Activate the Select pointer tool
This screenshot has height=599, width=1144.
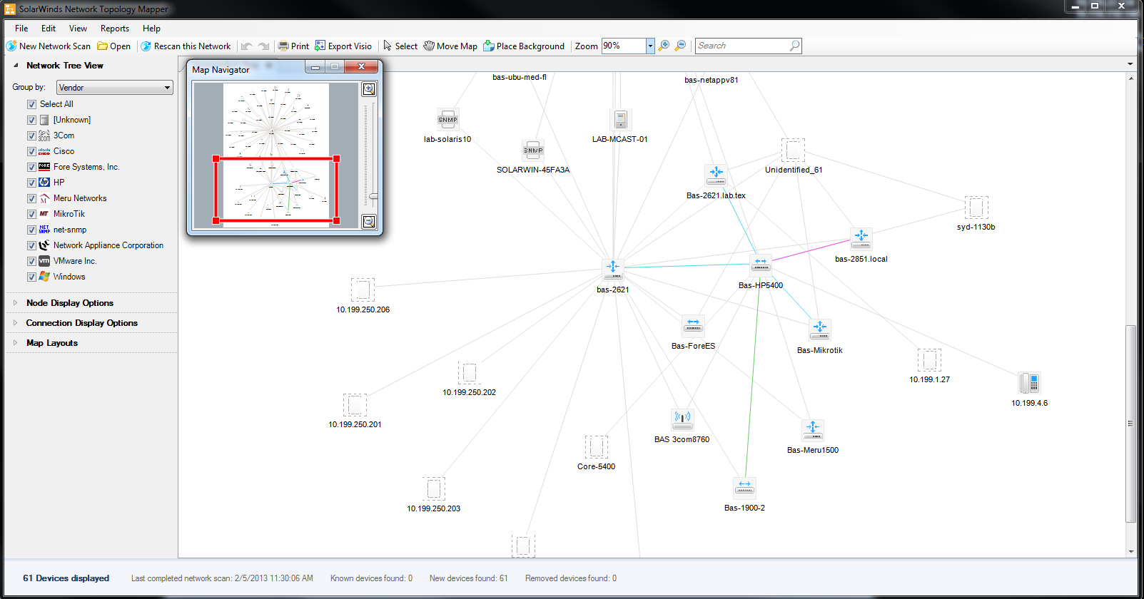pyautogui.click(x=400, y=46)
